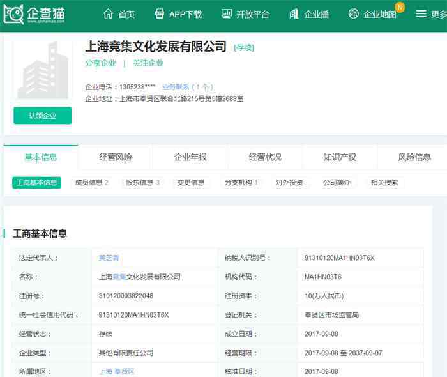Click the 注册资本 value 10(万人民币)
This screenshot has width=447, height=377.
tap(324, 296)
